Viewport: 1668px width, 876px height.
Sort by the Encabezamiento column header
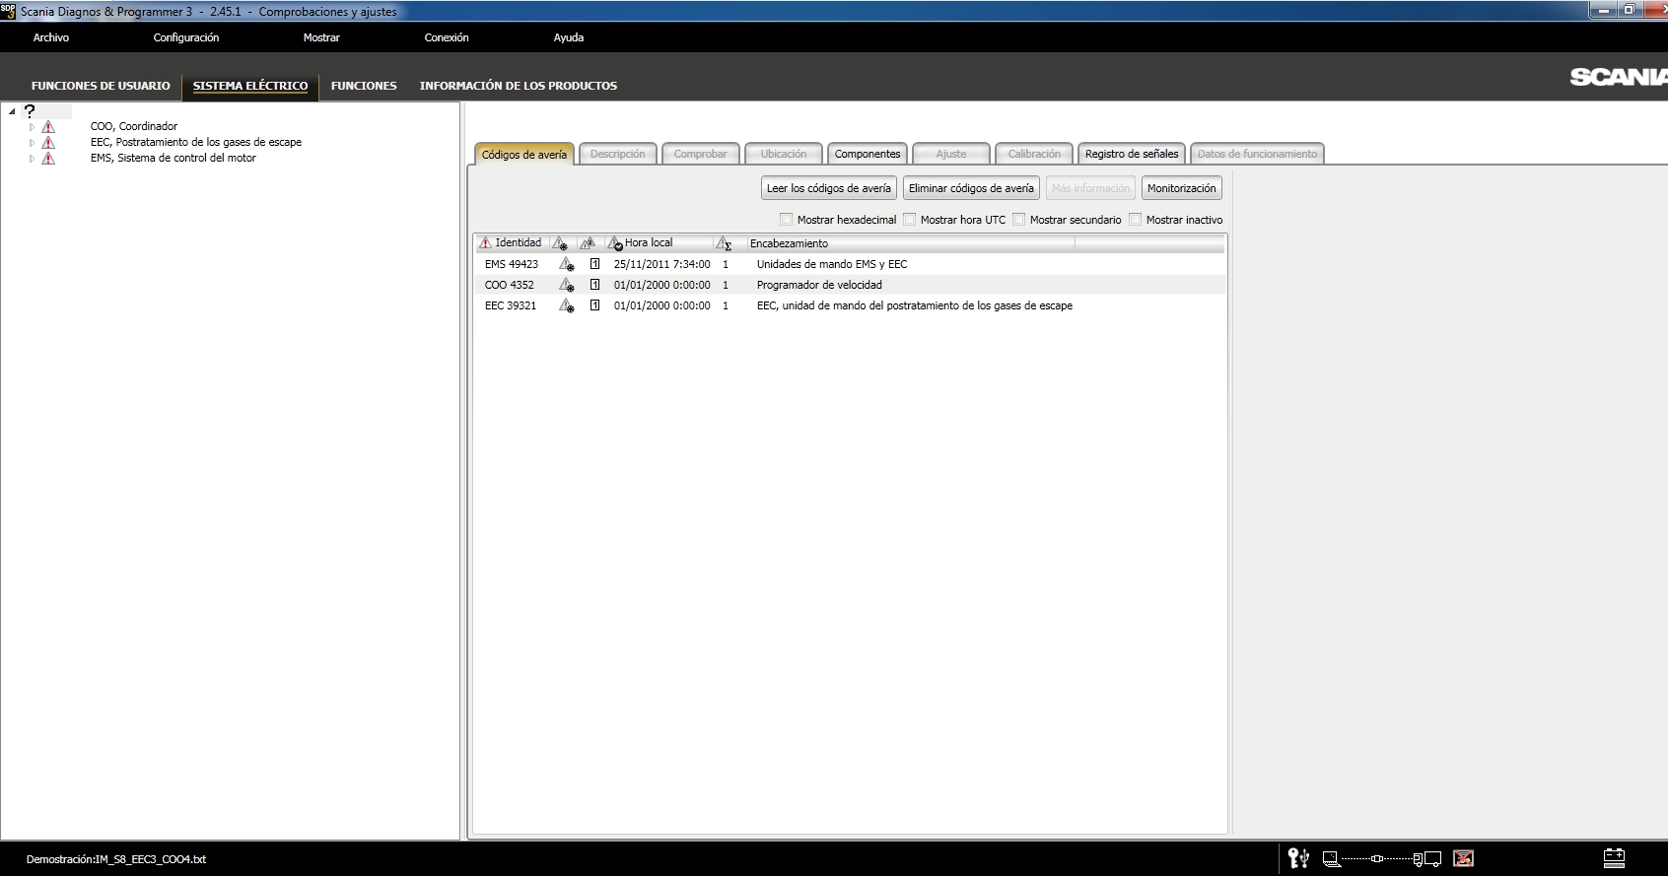[x=910, y=243]
